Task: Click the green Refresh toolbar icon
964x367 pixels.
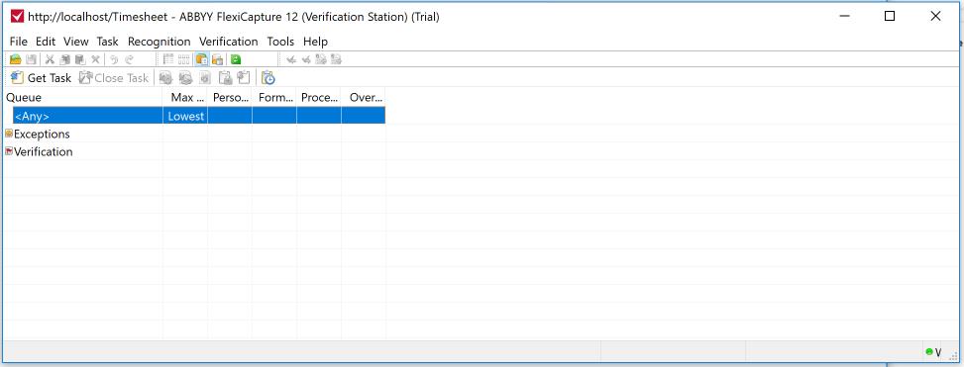Action: 236,59
